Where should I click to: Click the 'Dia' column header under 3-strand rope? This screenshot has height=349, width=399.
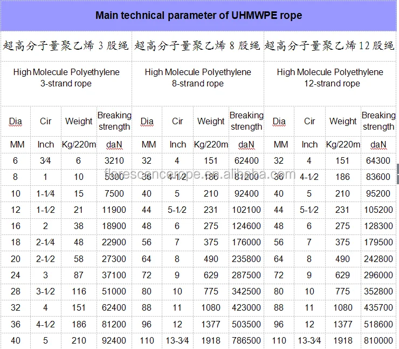[16, 121]
